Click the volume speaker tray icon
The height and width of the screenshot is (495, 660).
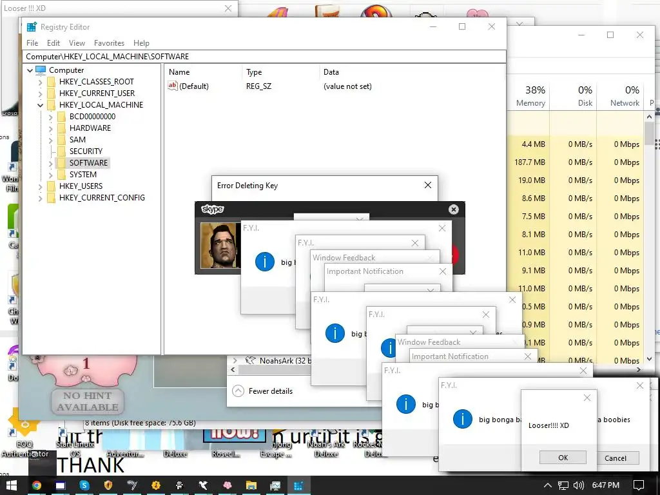click(579, 485)
